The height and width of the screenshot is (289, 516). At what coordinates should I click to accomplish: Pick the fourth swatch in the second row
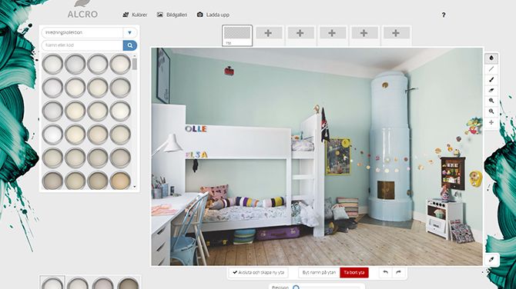120,88
